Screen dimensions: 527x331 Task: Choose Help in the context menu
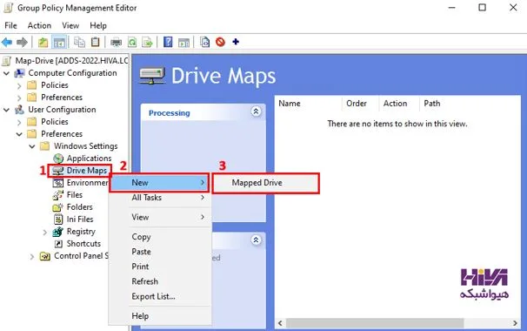click(x=160, y=316)
